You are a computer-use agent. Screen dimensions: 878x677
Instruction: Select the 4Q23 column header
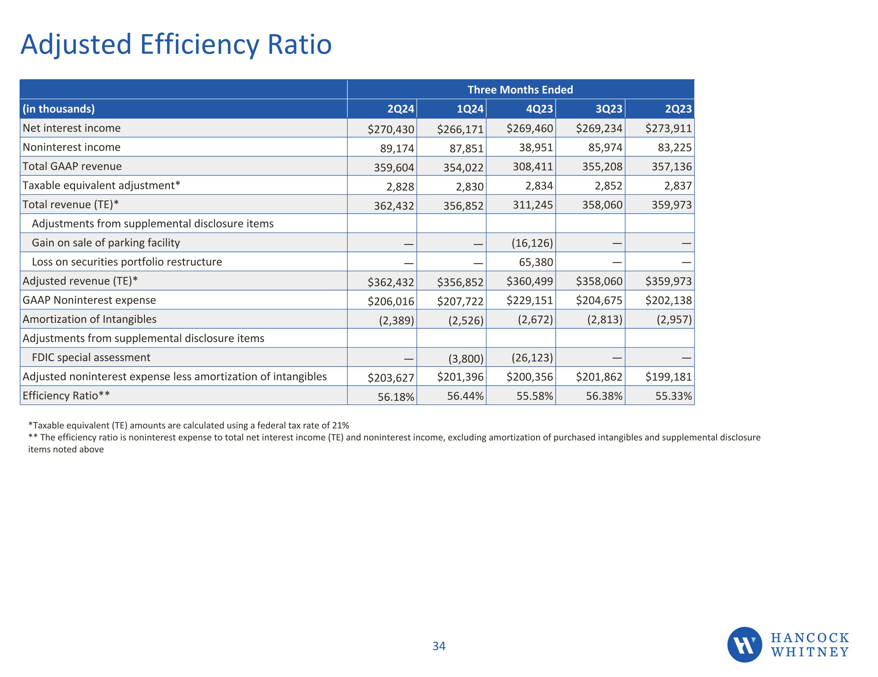click(539, 109)
